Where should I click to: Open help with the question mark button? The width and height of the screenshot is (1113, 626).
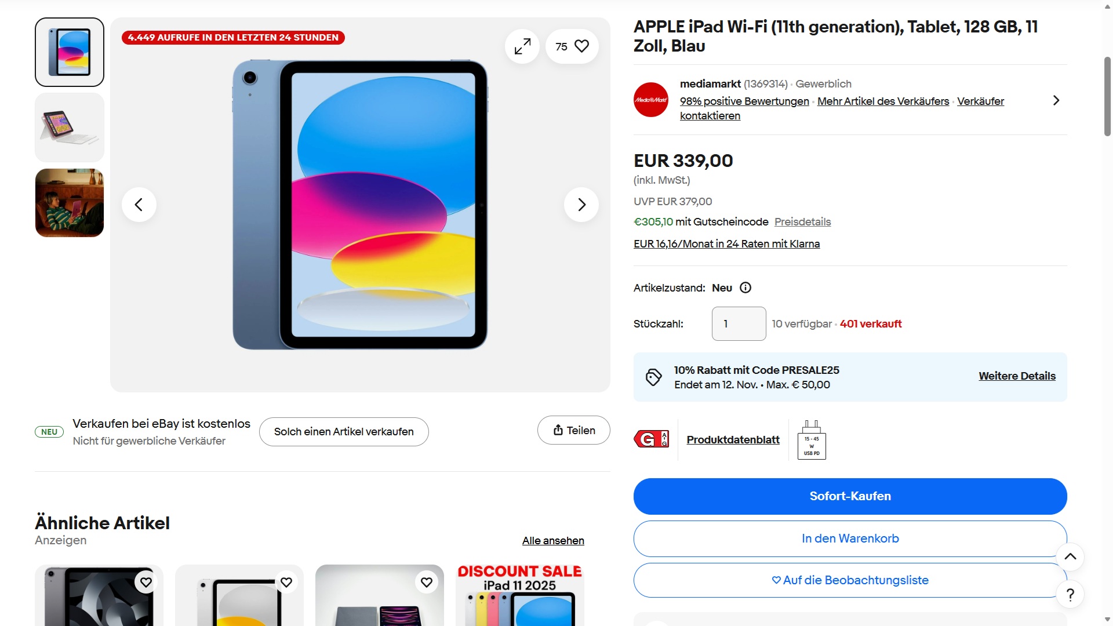coord(1070,595)
